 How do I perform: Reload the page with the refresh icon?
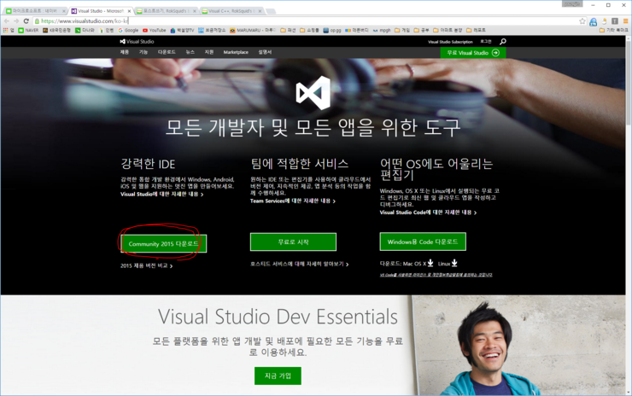(x=26, y=21)
